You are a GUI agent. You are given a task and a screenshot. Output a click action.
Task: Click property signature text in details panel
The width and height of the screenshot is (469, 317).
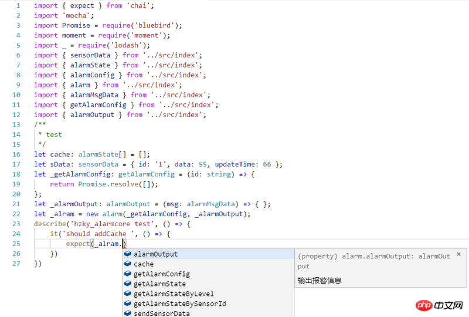374,261
